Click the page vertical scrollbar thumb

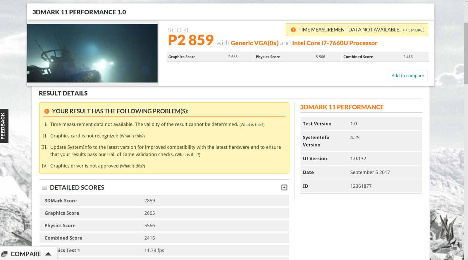coord(466,53)
